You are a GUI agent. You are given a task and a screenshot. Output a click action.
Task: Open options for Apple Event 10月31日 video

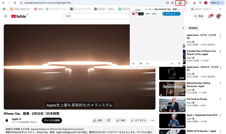click(220, 67)
